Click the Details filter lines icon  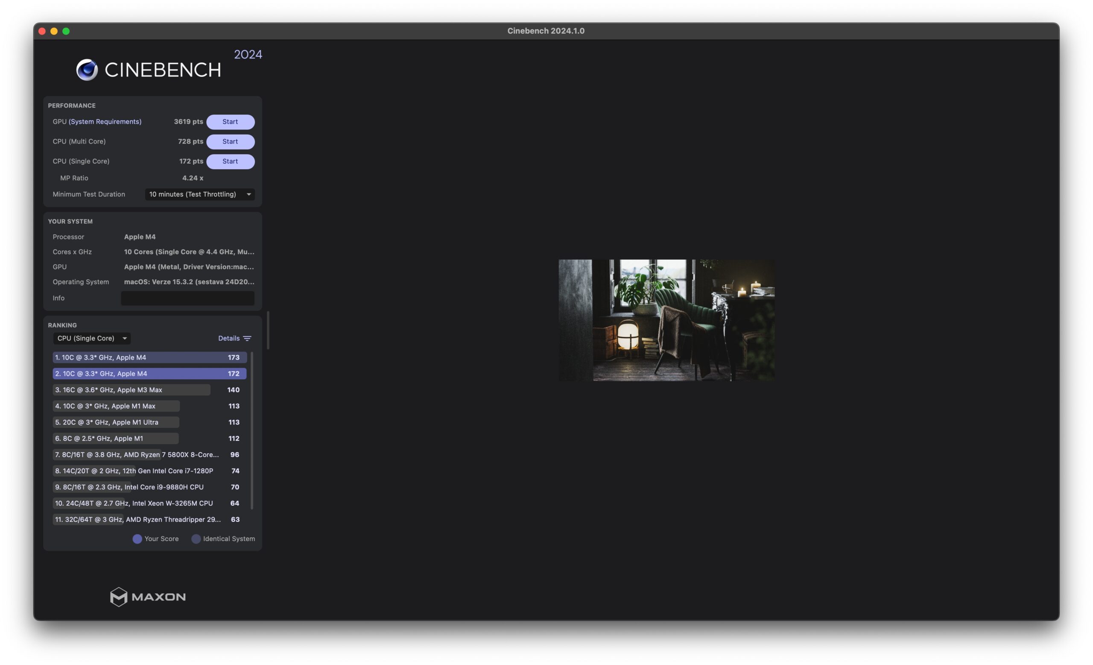click(x=247, y=339)
